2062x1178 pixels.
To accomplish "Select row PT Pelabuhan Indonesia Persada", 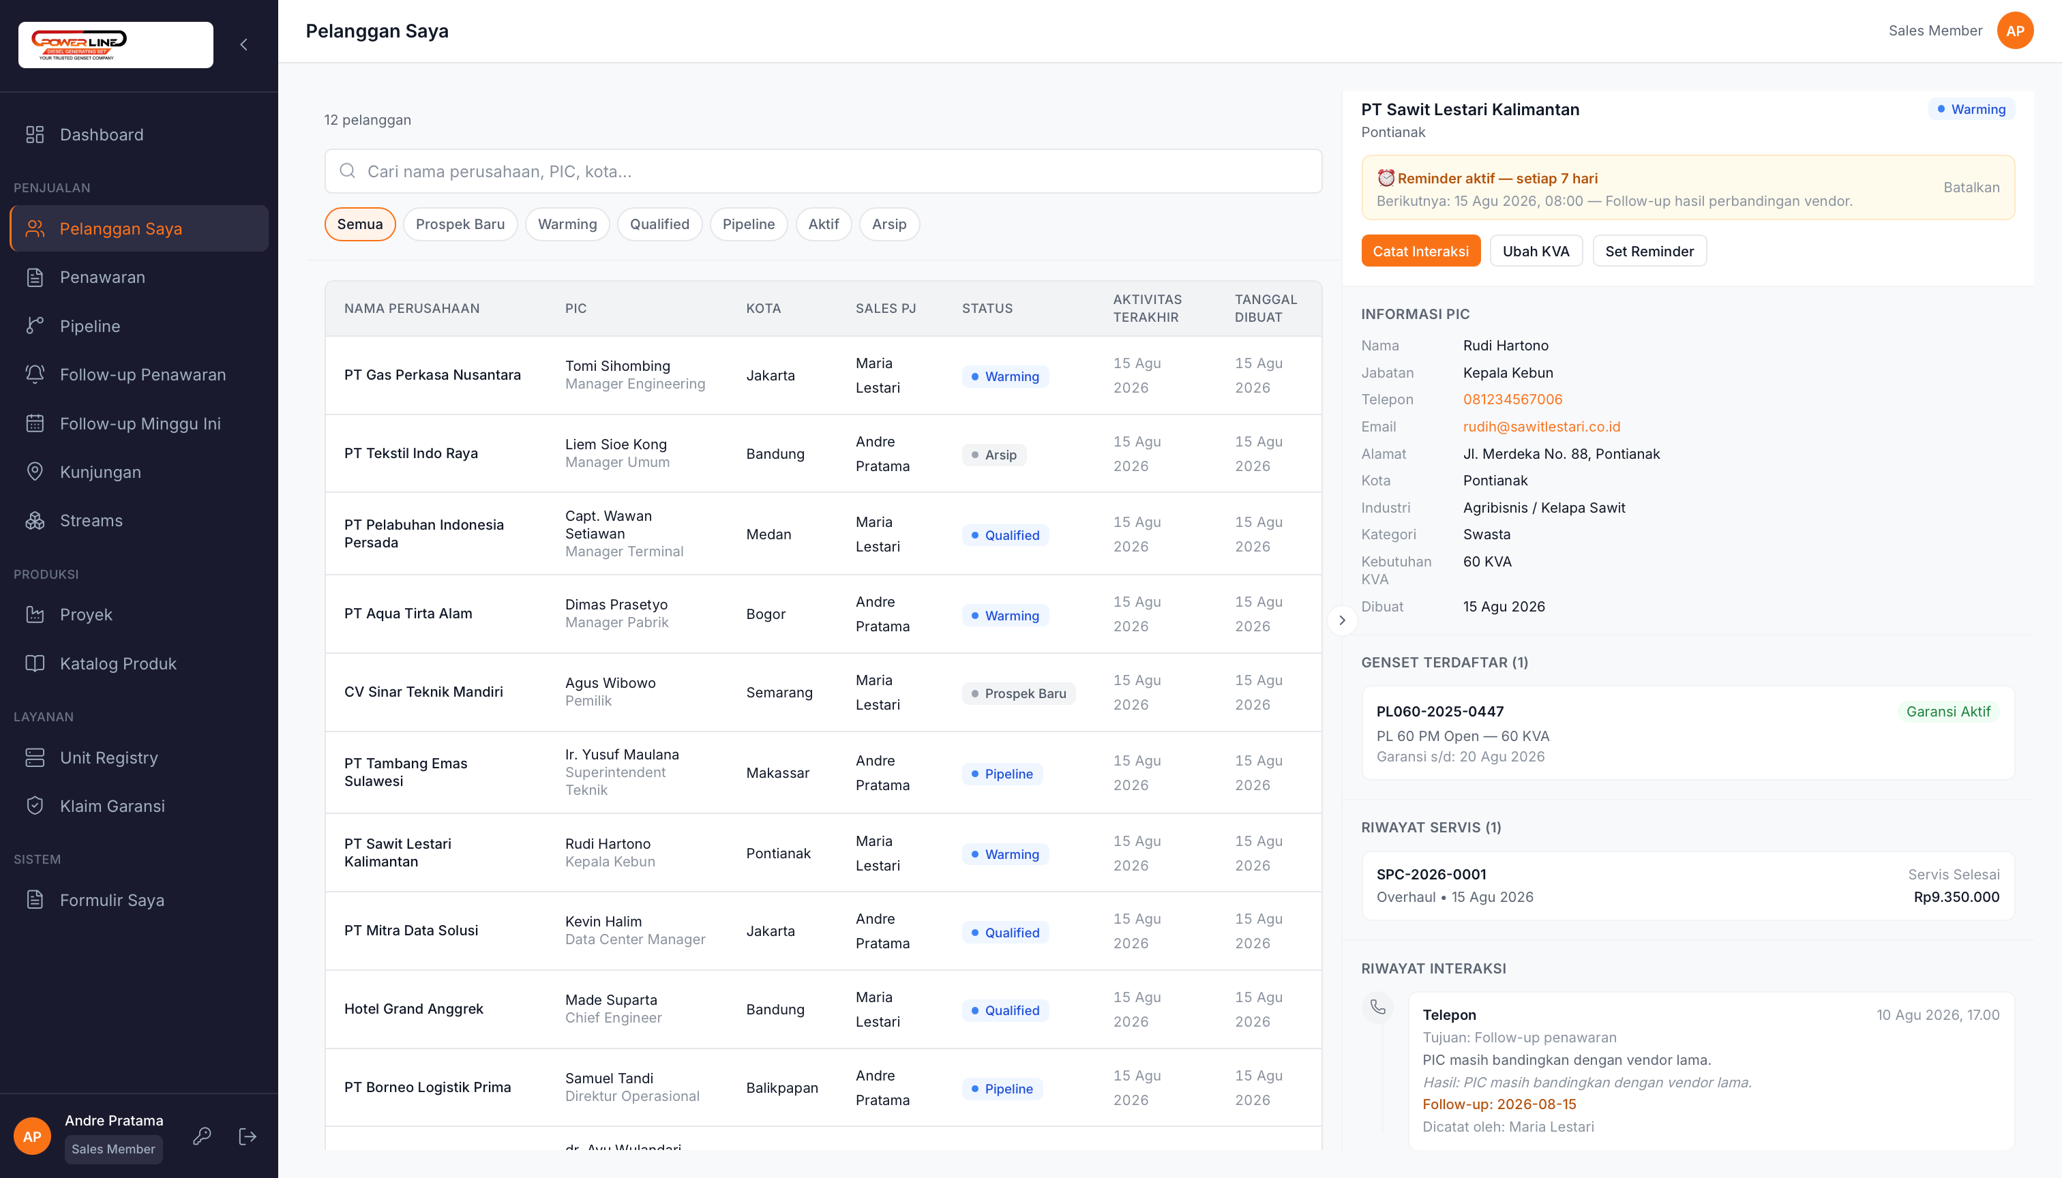I will click(x=823, y=534).
